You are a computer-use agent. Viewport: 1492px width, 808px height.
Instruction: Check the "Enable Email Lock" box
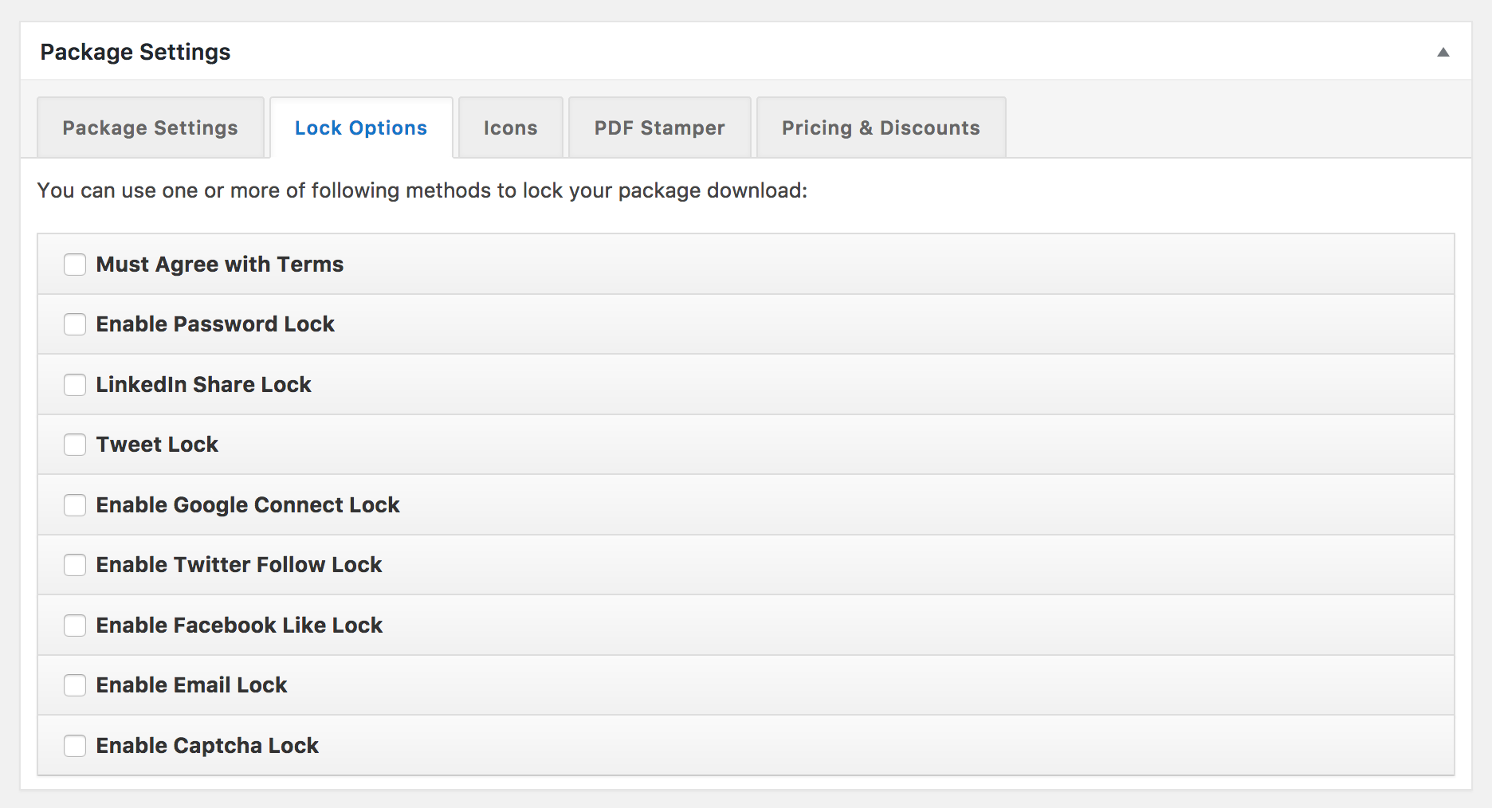[x=75, y=684]
